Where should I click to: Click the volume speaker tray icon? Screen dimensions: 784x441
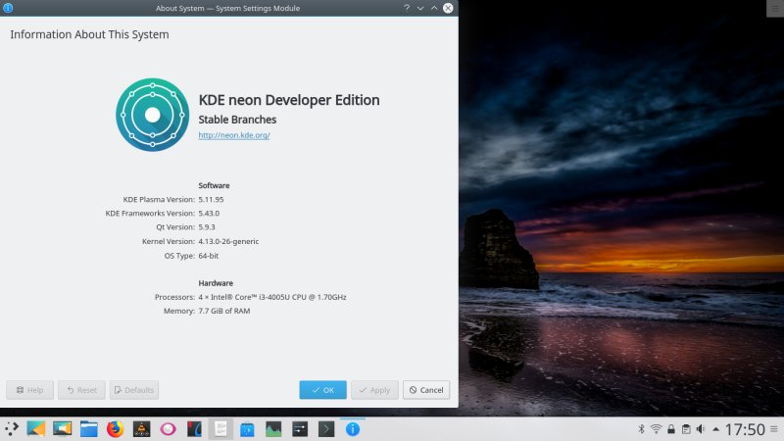[x=700, y=429]
